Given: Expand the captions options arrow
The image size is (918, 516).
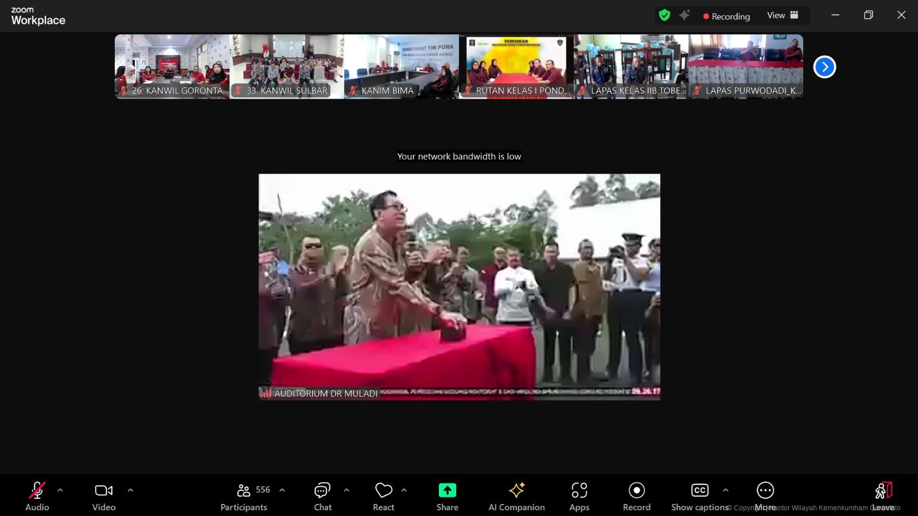Looking at the screenshot, I should (x=725, y=490).
